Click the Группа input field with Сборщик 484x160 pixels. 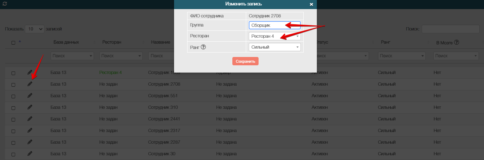pyautogui.click(x=275, y=25)
